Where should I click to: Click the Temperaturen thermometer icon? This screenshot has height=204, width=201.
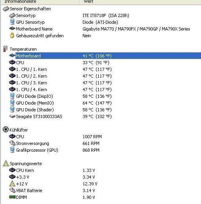6,49
